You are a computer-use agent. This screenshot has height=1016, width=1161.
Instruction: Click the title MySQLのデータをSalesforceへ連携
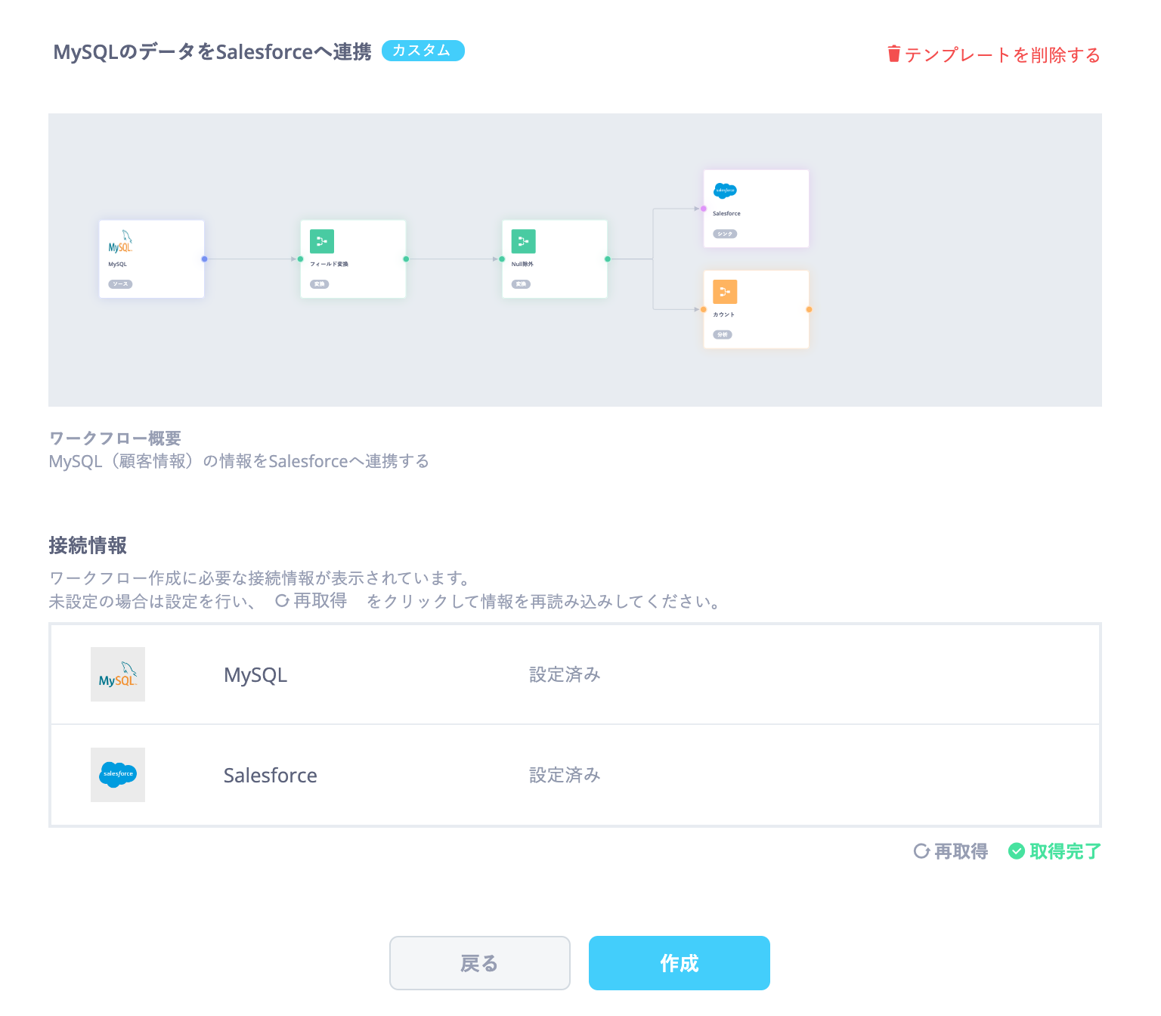(212, 51)
